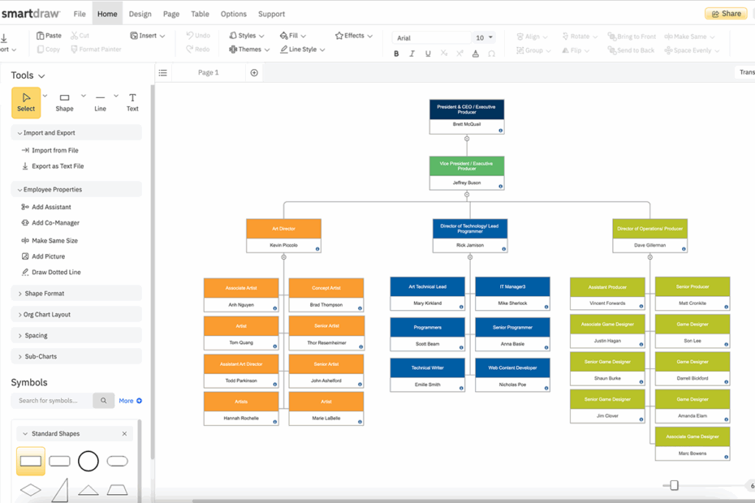755x503 pixels.
Task: Expand the Shape Format section
Action: tap(76, 293)
